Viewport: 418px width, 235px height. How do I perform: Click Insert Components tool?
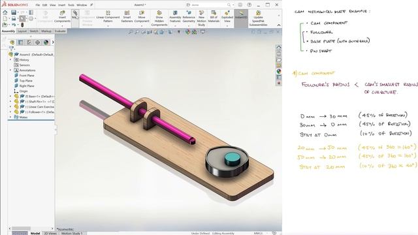(x=63, y=16)
